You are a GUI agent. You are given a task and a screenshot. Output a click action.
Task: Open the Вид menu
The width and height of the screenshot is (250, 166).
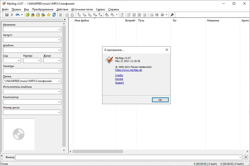[x=27, y=9]
